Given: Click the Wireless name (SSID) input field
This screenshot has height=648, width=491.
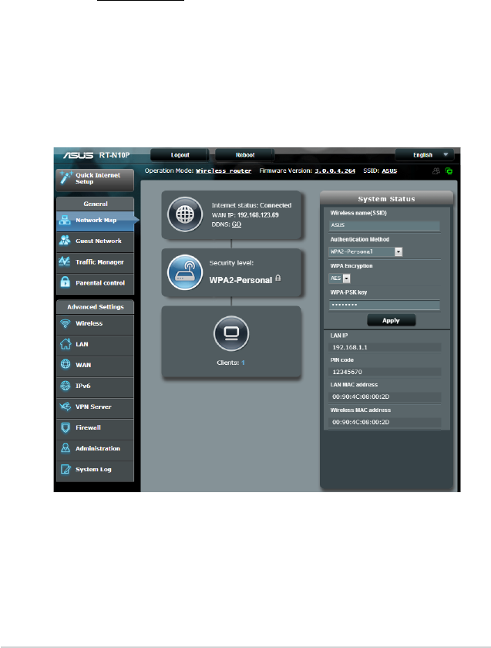Looking at the screenshot, I should pyautogui.click(x=385, y=225).
